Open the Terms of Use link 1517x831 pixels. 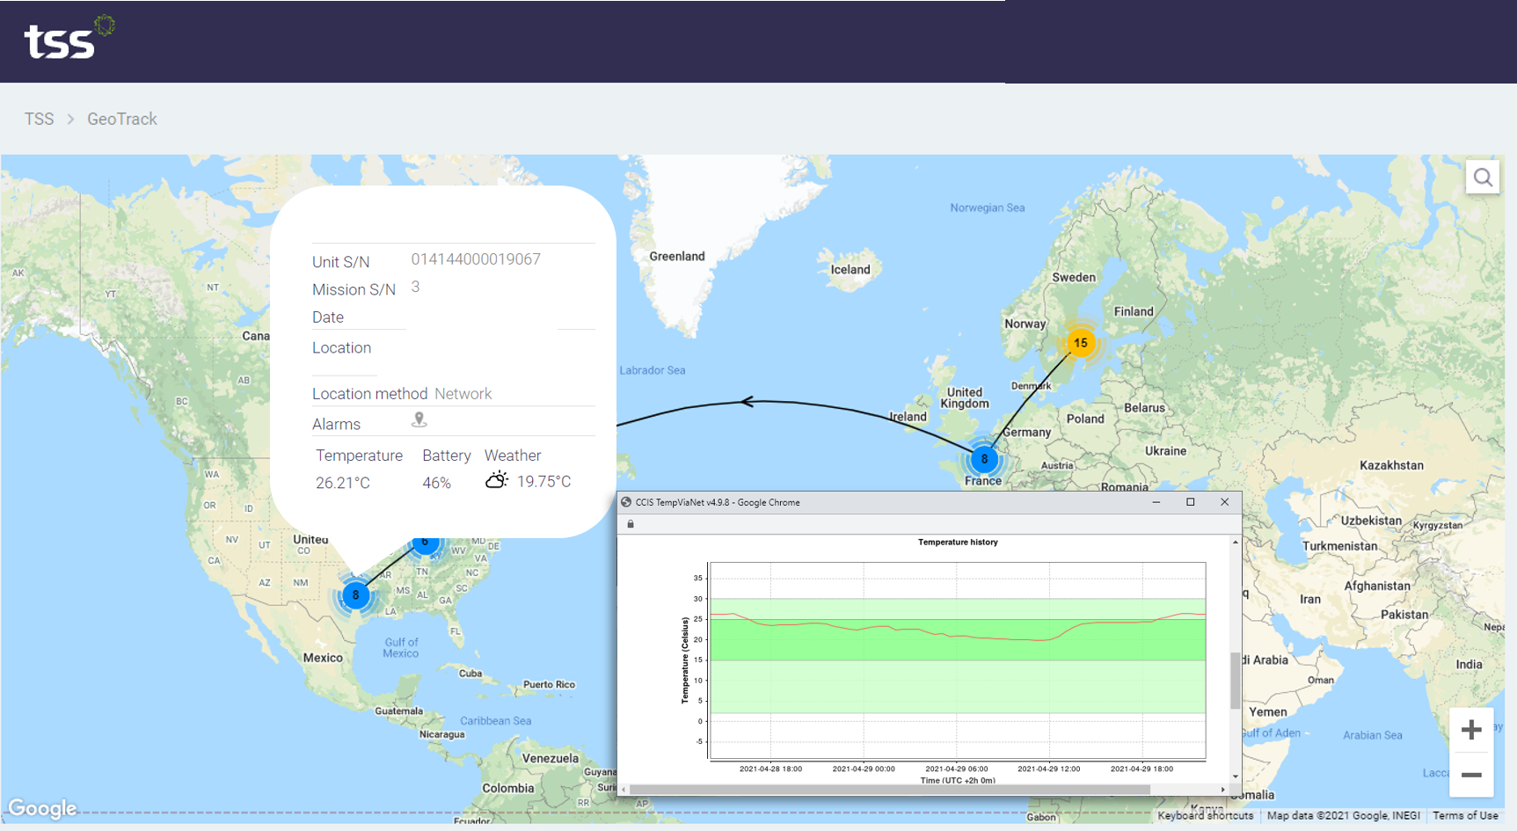(x=1465, y=815)
